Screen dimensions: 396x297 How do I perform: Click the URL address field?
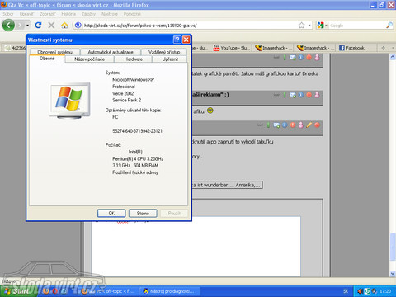point(190,26)
